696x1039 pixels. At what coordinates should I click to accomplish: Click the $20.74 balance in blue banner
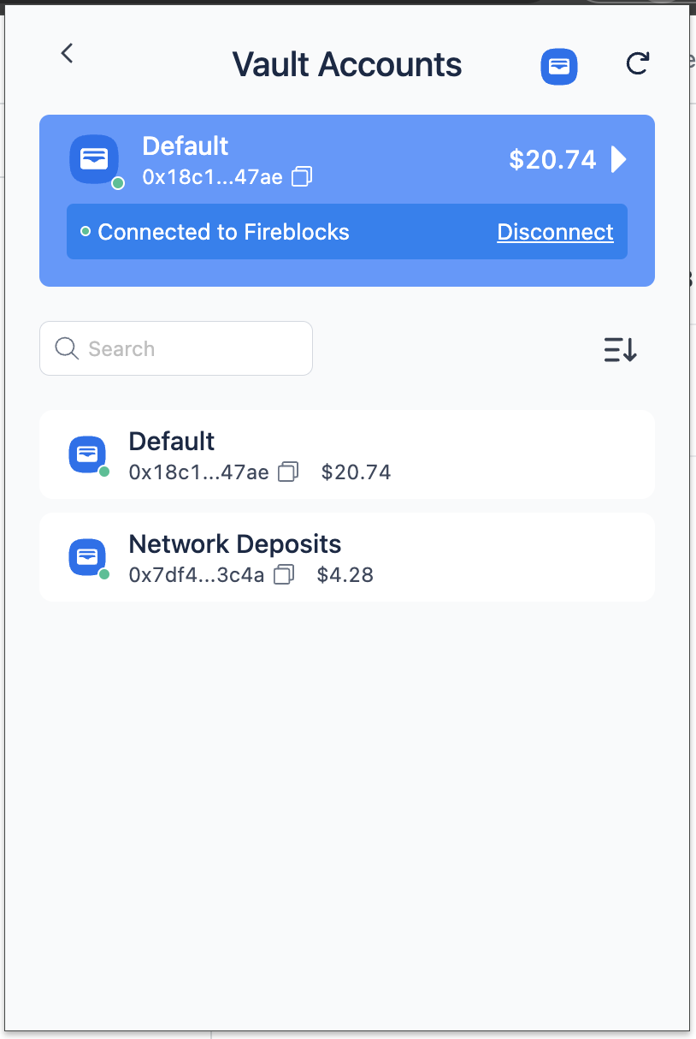552,159
